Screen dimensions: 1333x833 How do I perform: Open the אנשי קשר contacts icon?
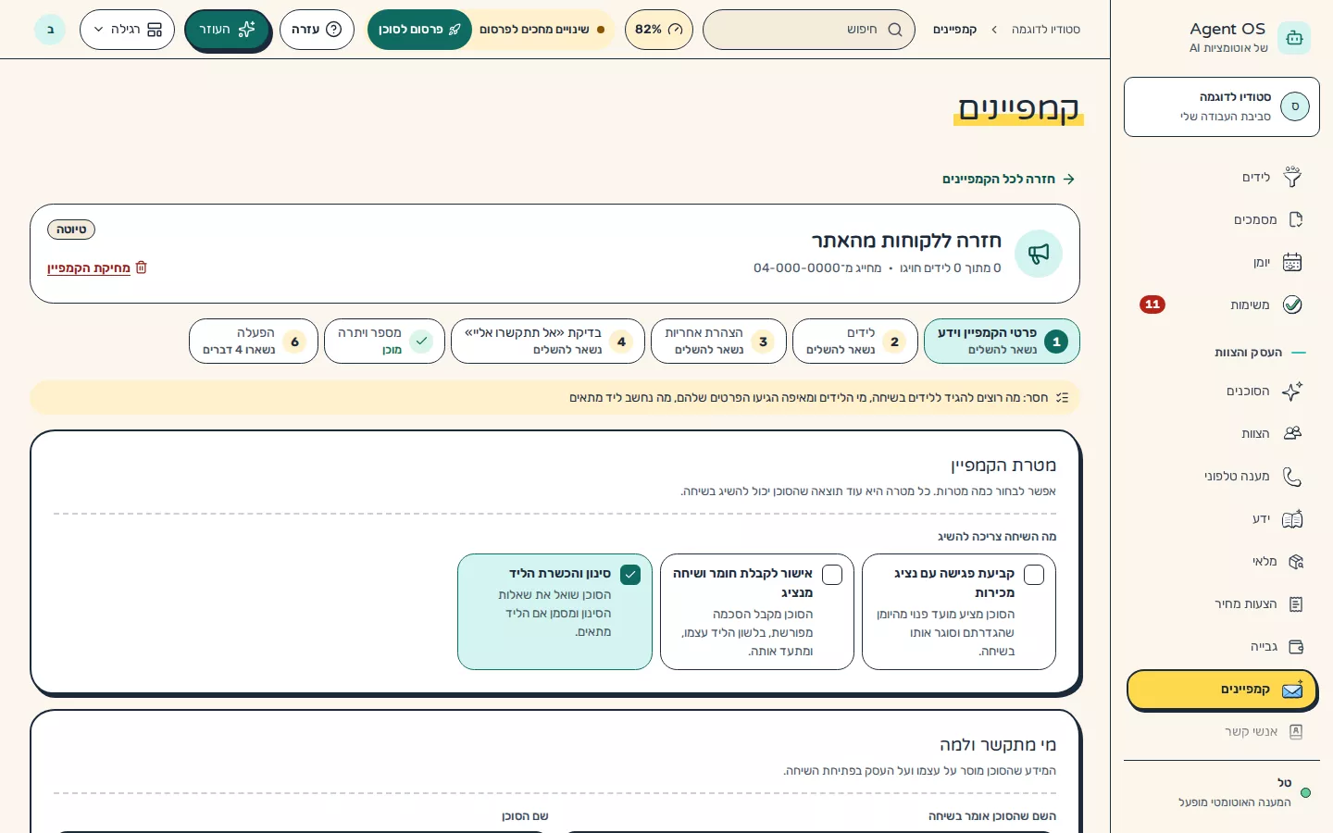1295,731
